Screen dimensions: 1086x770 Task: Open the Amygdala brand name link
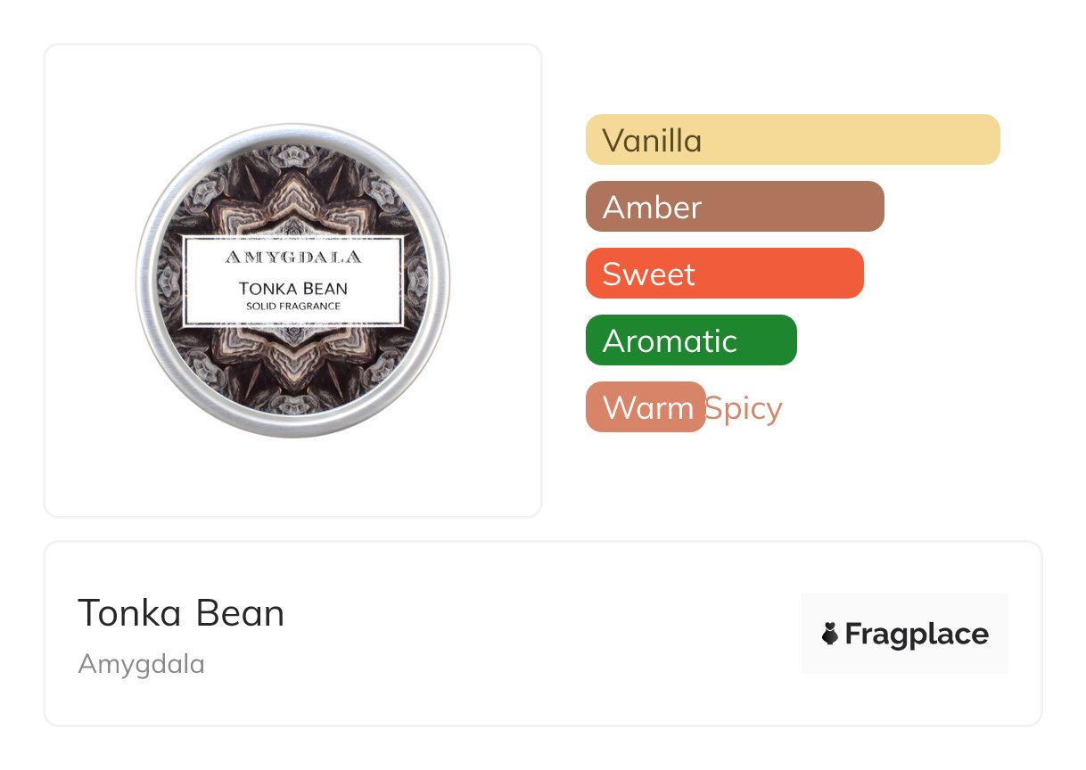point(141,664)
